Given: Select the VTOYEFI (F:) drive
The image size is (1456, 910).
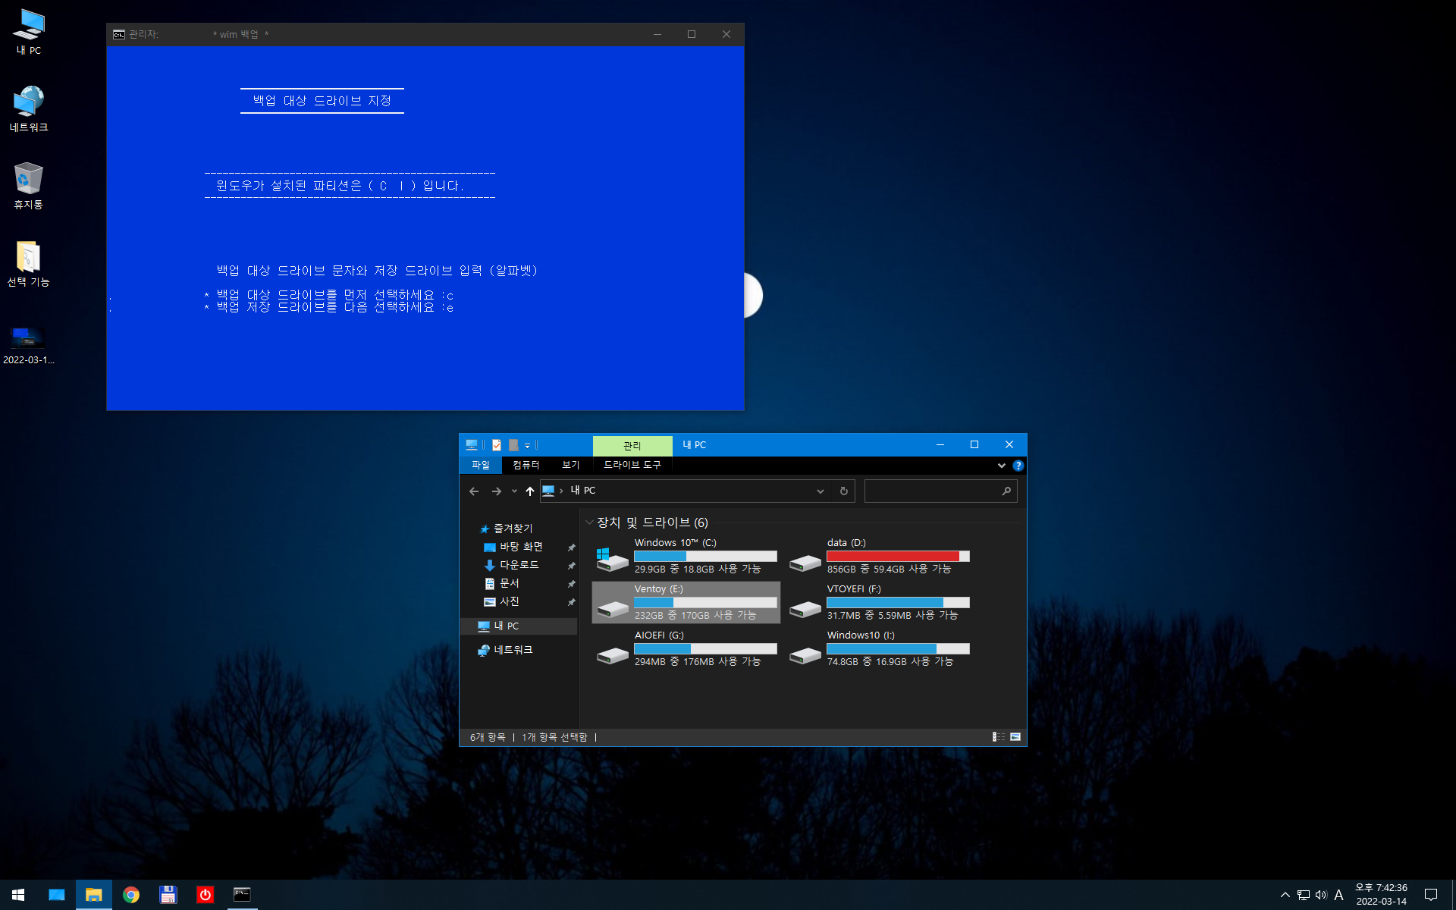Looking at the screenshot, I should point(879,602).
